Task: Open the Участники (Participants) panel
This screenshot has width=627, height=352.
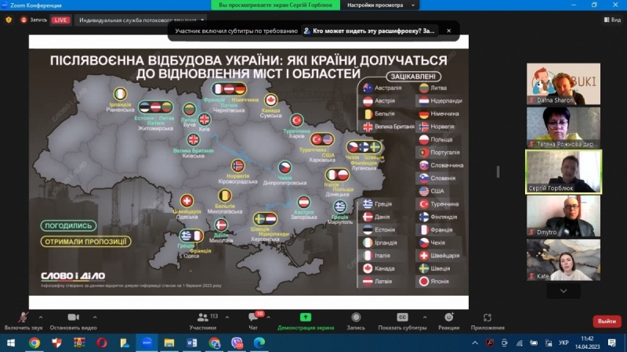Action: click(202, 320)
